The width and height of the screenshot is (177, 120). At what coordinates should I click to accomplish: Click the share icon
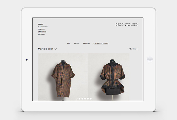tap(130, 49)
